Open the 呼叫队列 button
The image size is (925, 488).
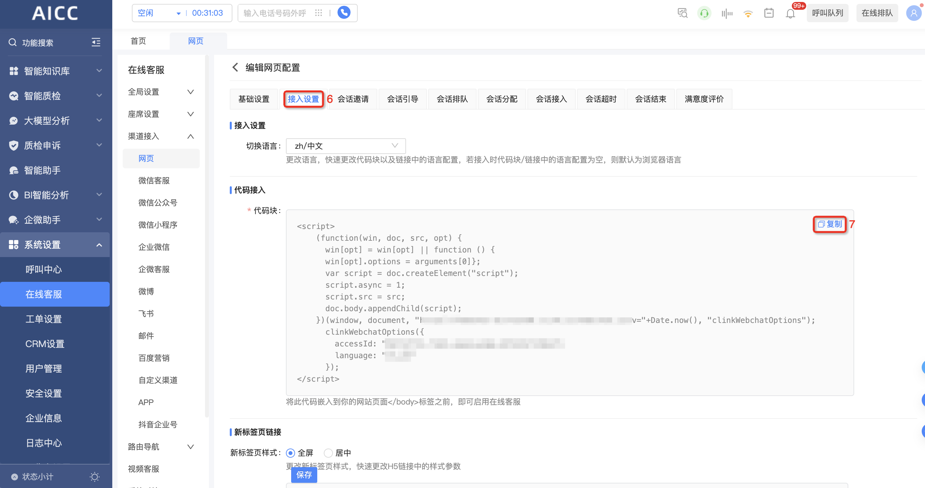[827, 13]
